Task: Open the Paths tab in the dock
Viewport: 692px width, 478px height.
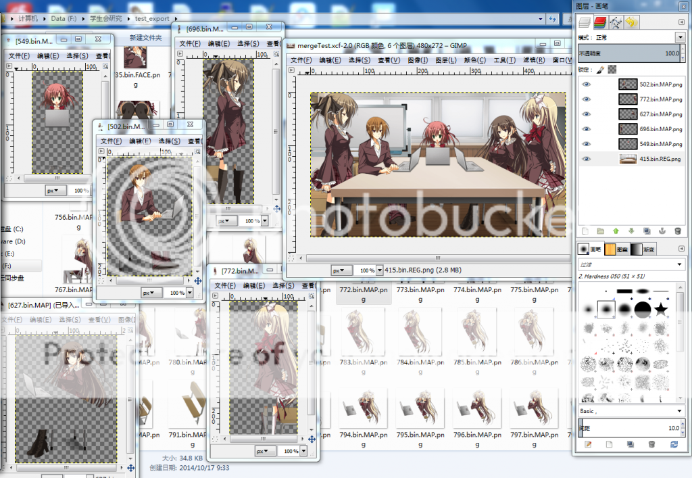Action: point(616,22)
